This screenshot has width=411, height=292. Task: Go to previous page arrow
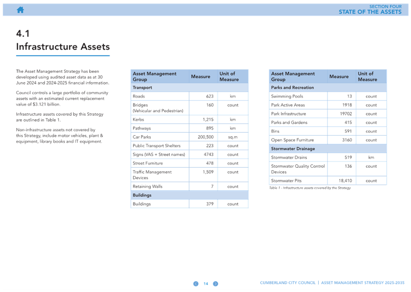[196, 284]
